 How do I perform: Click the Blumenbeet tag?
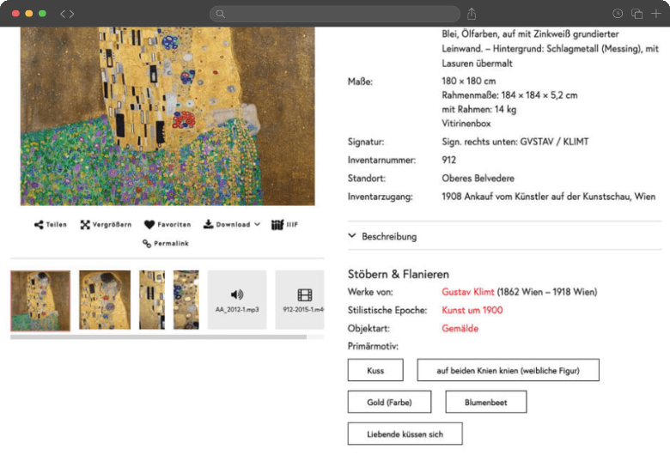[486, 402]
